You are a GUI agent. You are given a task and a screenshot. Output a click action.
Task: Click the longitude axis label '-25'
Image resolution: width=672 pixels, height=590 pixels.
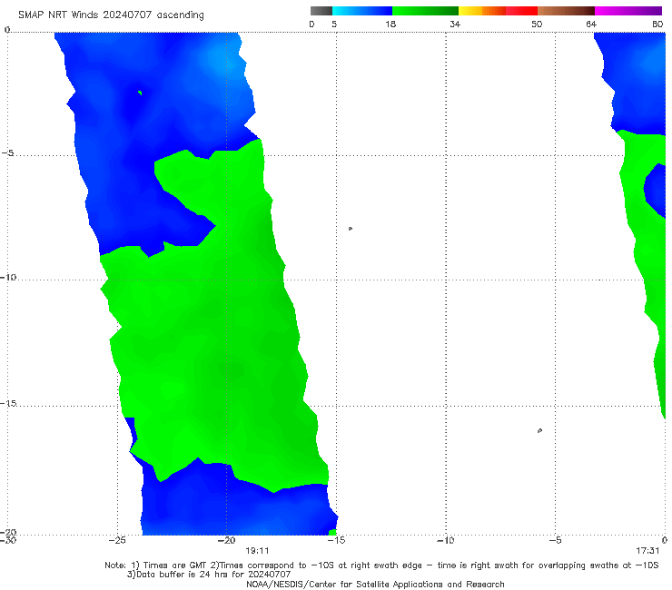(x=117, y=540)
